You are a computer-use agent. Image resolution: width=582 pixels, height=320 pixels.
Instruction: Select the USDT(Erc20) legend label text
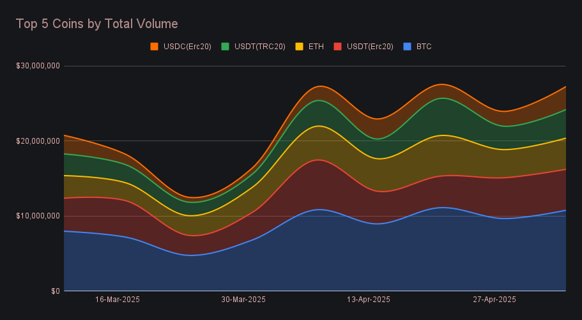[369, 47]
